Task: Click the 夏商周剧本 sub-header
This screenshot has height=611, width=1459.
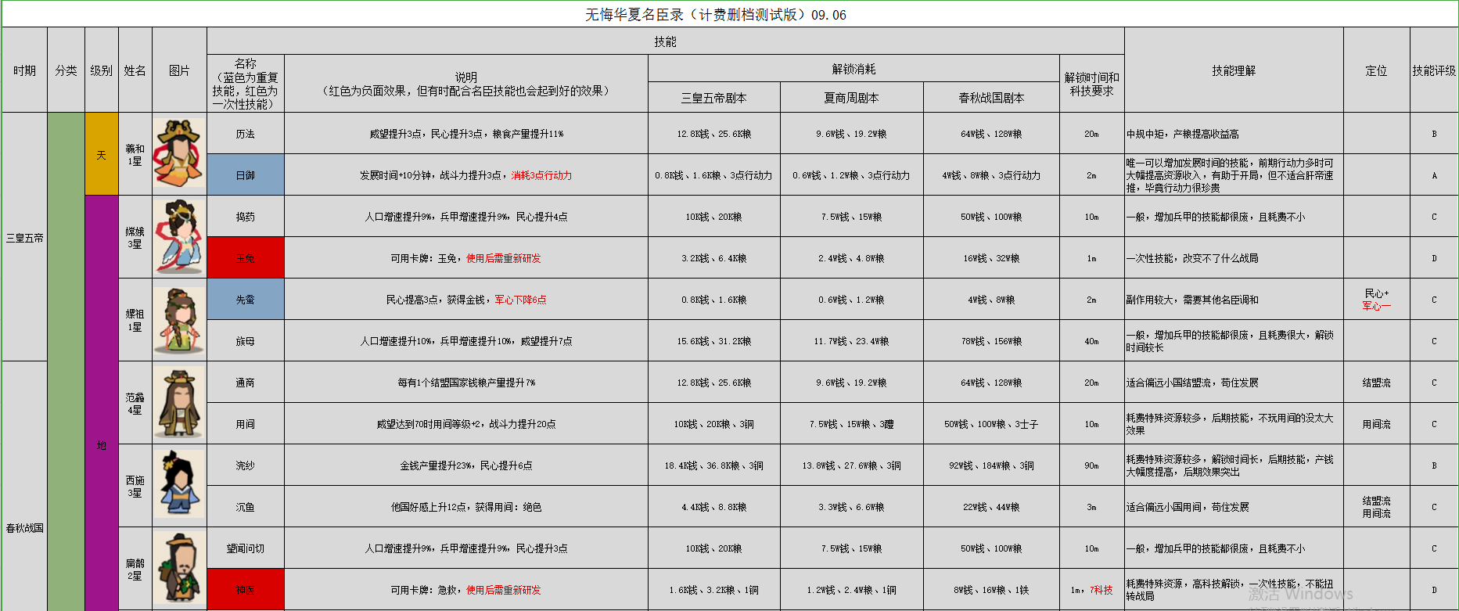Action: 852,98
